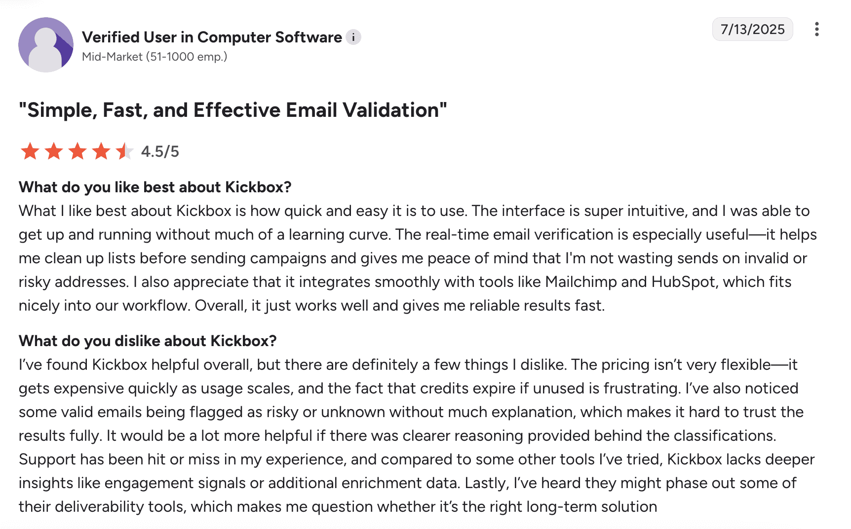Screen dimensions: 851x529
Task: Click the reviewer's profile avatar
Action: tap(46, 45)
